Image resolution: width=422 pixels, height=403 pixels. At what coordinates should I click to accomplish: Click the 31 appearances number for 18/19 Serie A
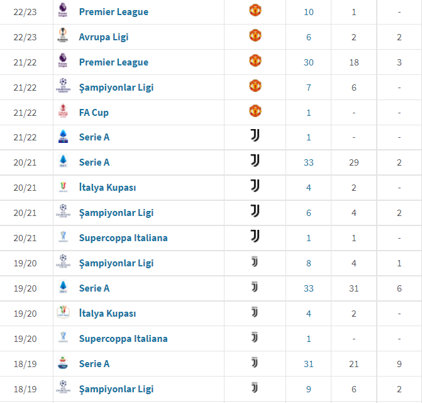(308, 364)
